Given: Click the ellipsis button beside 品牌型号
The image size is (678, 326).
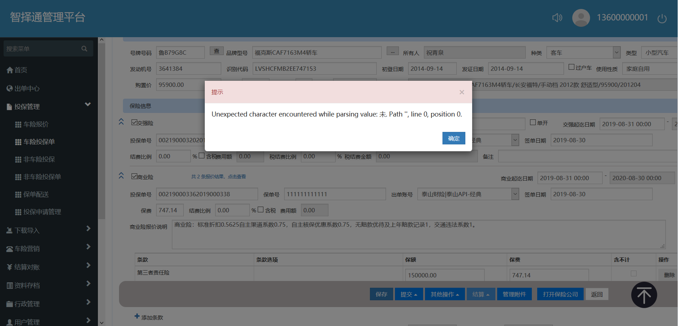Looking at the screenshot, I should 392,51.
